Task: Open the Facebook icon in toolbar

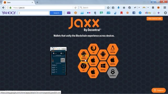Action: (134, 13)
